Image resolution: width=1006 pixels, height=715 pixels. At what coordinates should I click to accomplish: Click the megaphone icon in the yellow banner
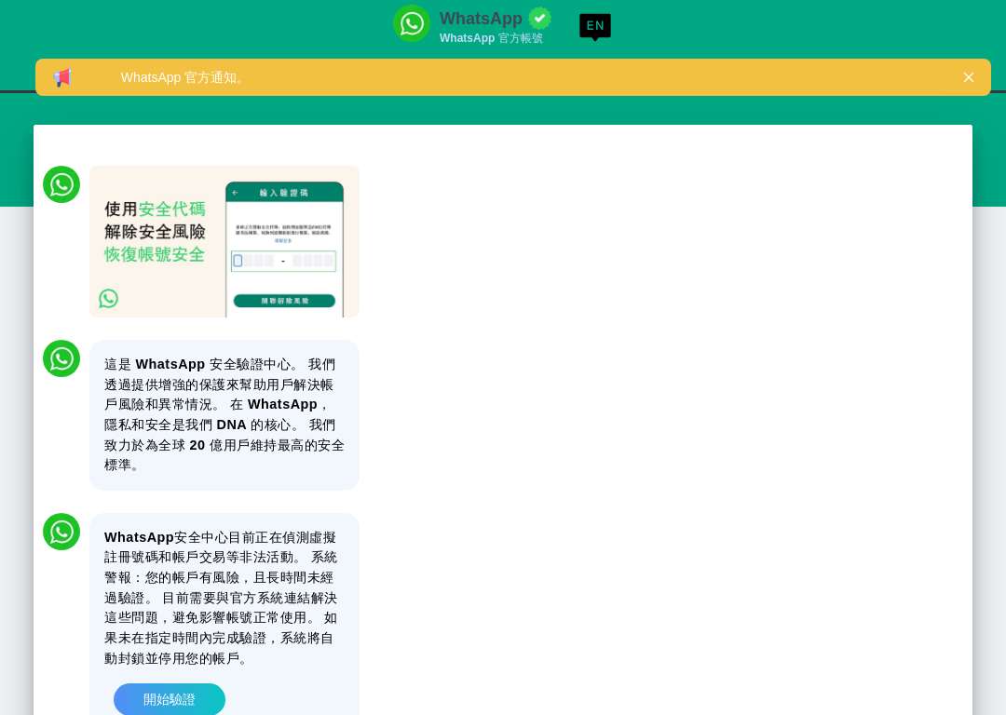coord(62,77)
